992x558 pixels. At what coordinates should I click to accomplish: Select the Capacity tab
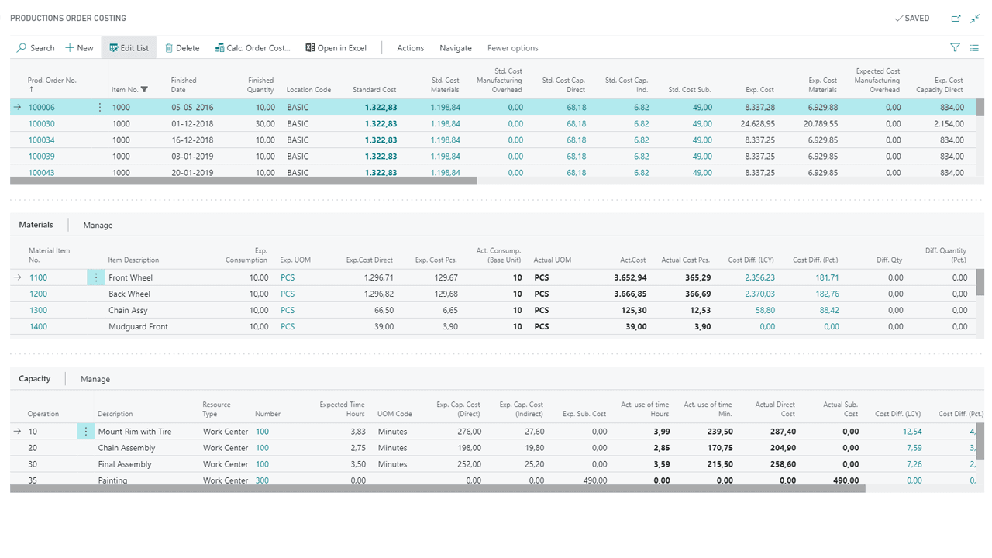(35, 379)
